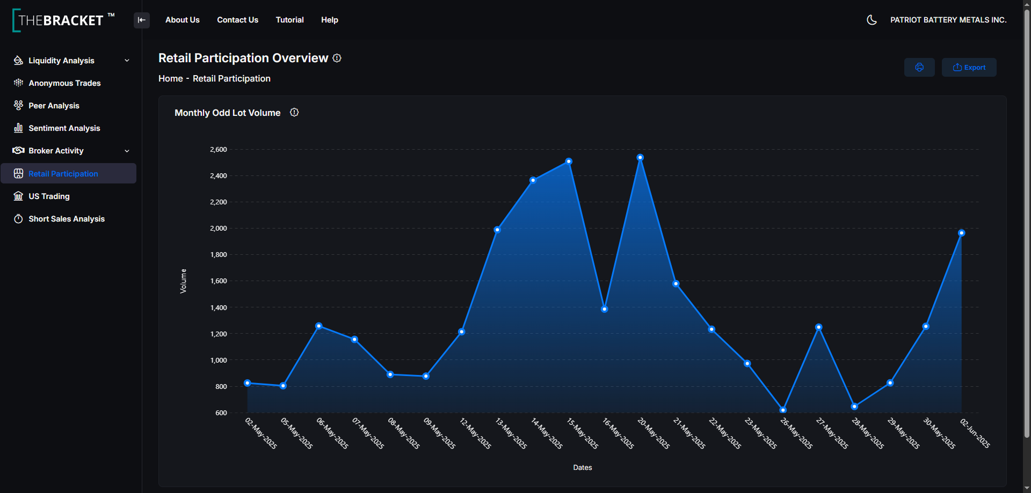Expand the Liquidity Analysis submenu chevron
The height and width of the screenshot is (493, 1031).
[x=127, y=61]
